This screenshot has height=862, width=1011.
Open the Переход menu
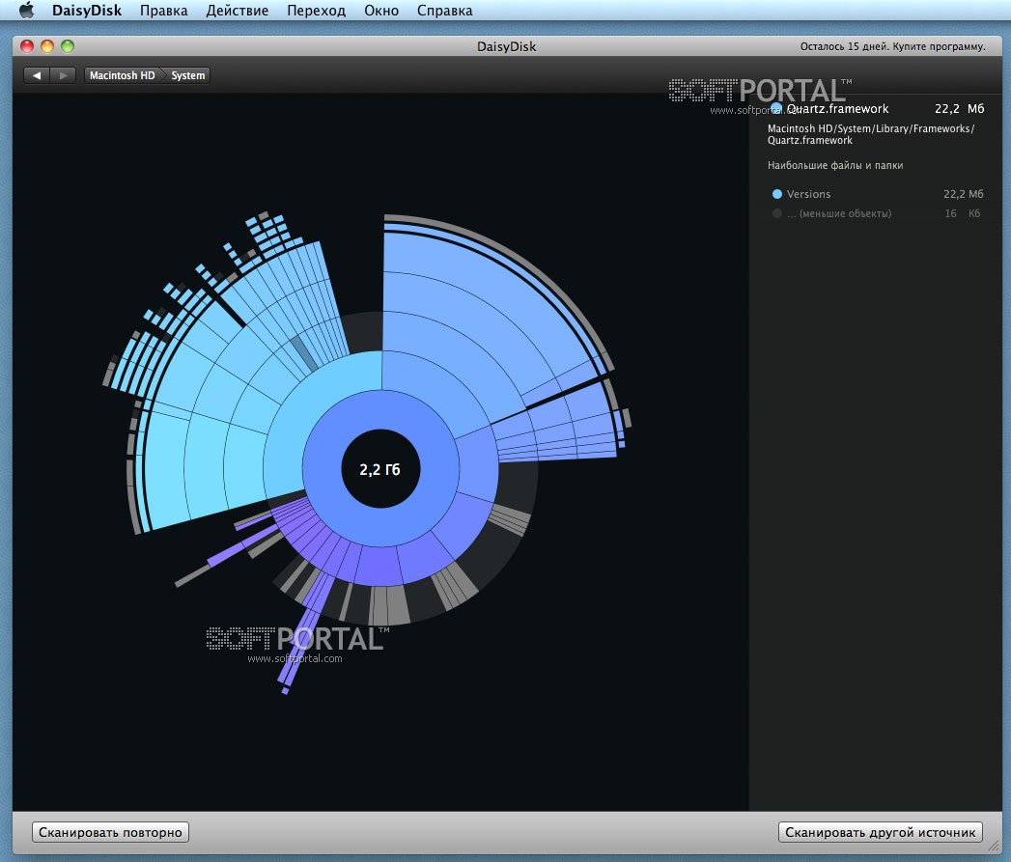(316, 12)
